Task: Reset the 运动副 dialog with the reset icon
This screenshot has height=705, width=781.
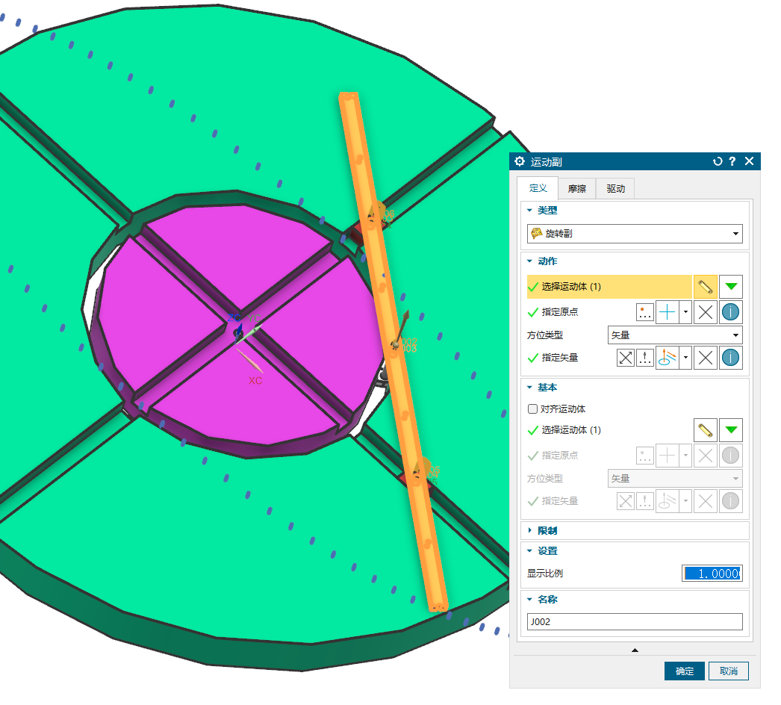Action: click(x=718, y=161)
